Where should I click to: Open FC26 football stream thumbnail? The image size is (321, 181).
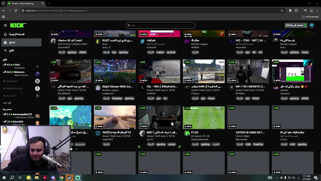point(204,117)
